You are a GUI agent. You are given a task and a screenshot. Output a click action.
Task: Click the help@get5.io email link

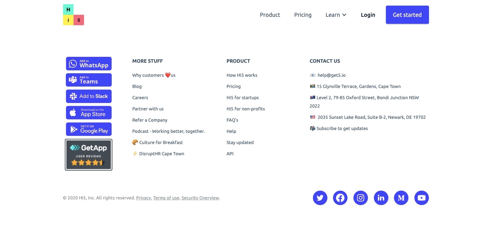331,75
